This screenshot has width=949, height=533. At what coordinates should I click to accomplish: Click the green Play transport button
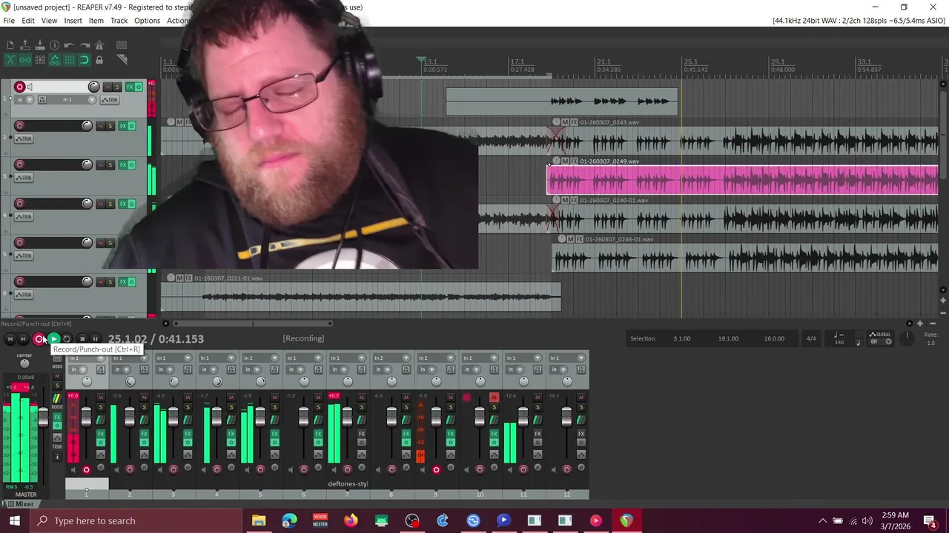point(54,339)
